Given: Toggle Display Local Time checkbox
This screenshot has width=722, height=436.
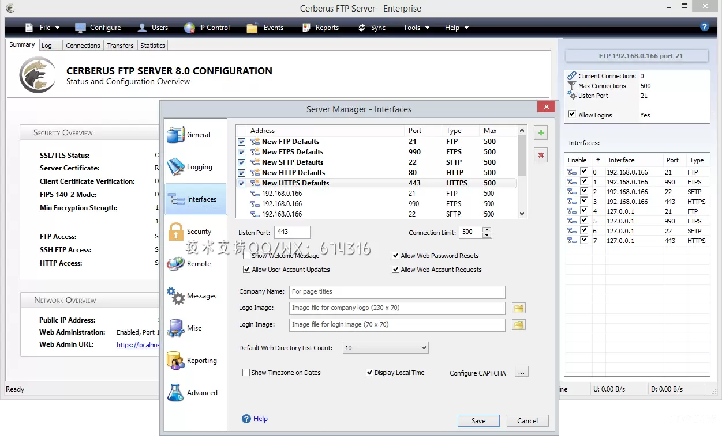Looking at the screenshot, I should coord(370,373).
